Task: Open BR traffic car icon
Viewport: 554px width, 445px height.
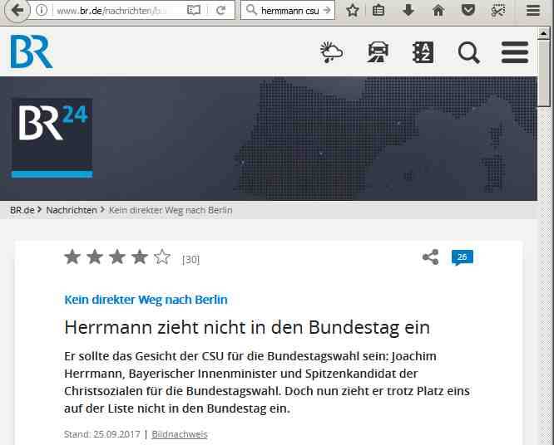Action: (378, 52)
